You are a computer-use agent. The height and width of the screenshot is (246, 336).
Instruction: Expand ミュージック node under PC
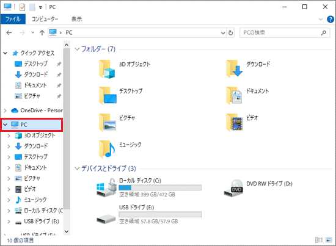[9, 200]
